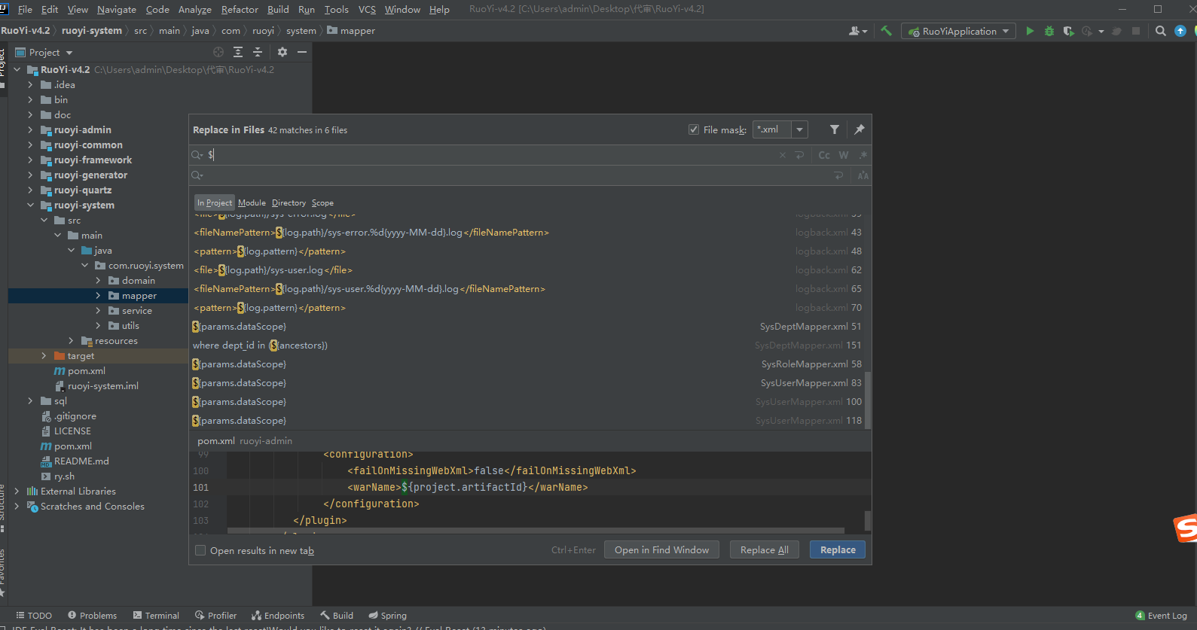This screenshot has width=1197, height=630.
Task: Select the In Project scope tab
Action: 215,202
